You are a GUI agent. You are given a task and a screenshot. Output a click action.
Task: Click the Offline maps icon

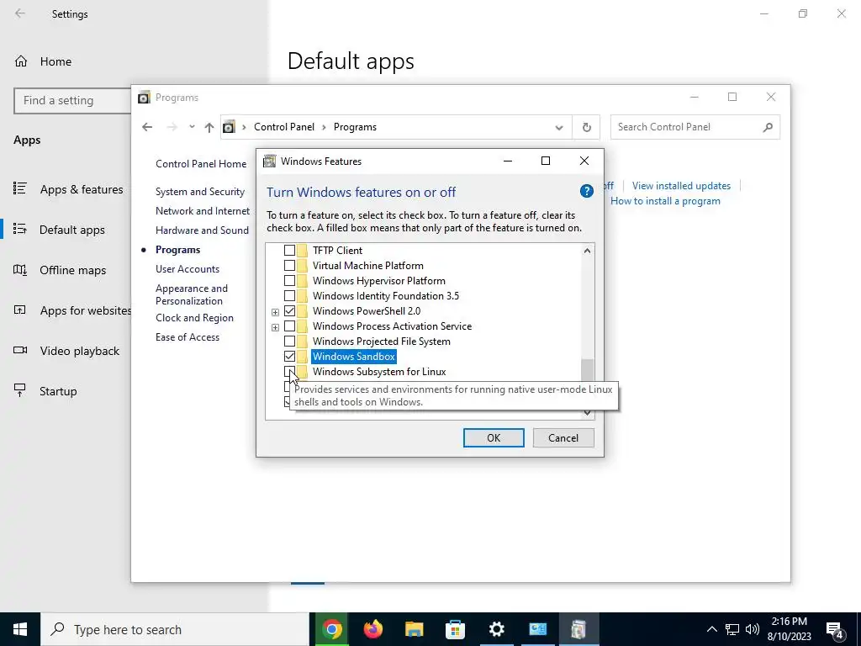[x=20, y=270]
